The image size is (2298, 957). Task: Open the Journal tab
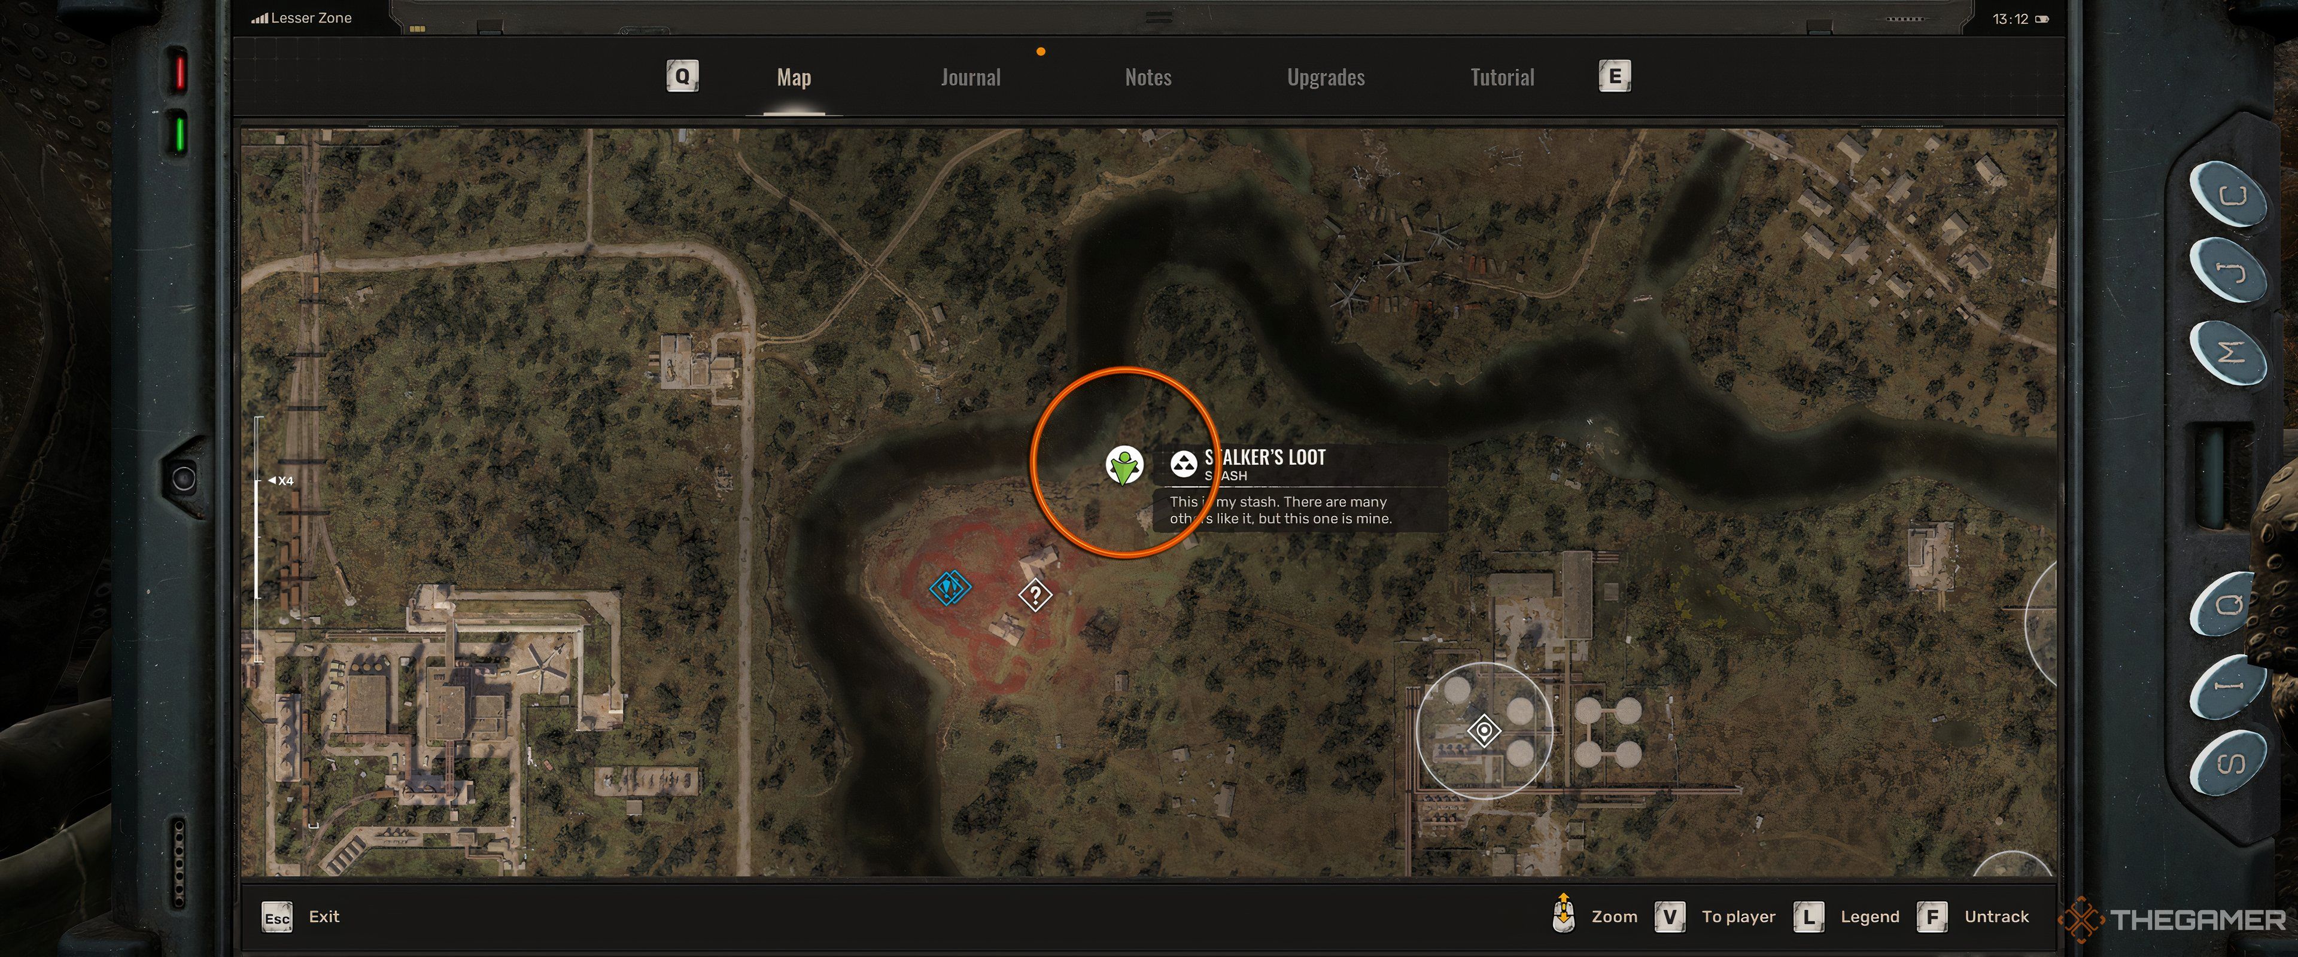(970, 76)
